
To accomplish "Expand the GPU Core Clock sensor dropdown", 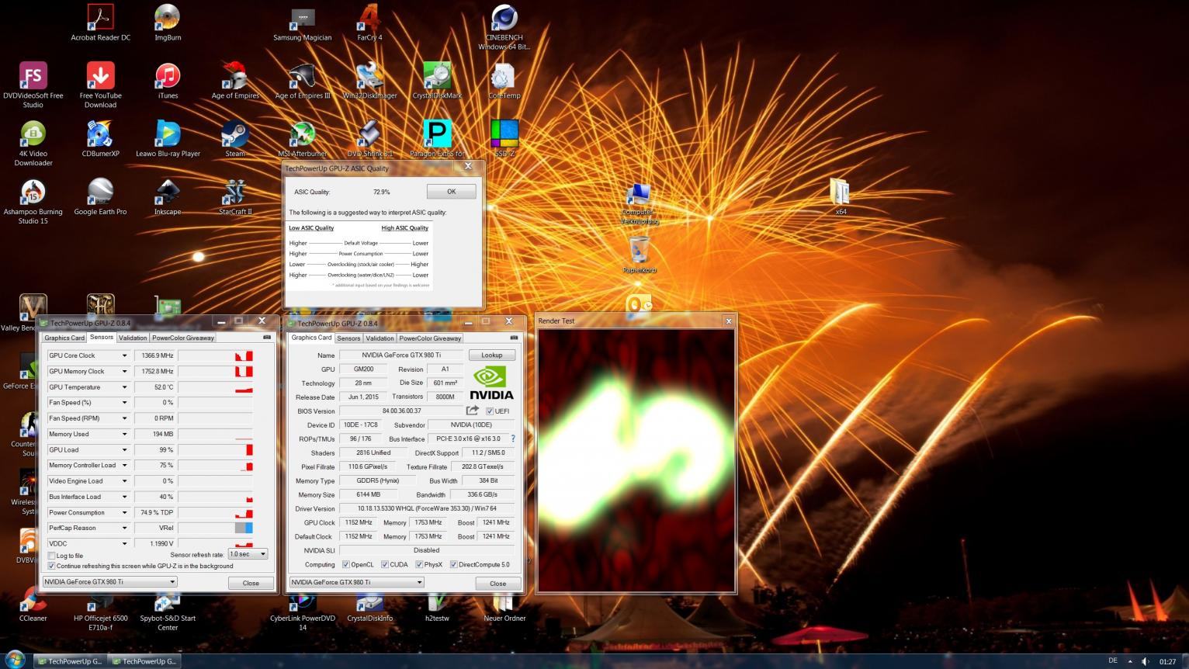I will coord(124,355).
